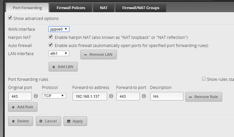Click the Forward-to address input field

[x=90, y=96]
